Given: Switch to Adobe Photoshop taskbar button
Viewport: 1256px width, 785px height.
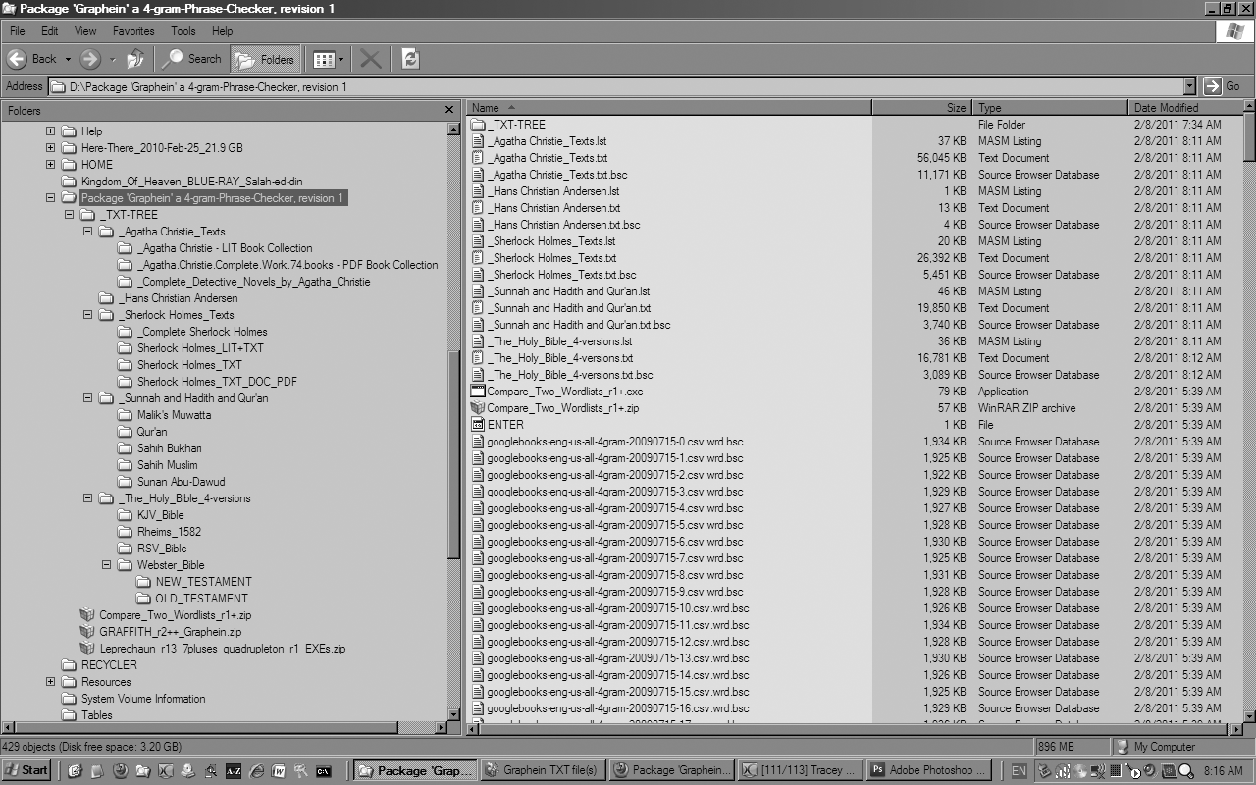Looking at the screenshot, I should (930, 770).
